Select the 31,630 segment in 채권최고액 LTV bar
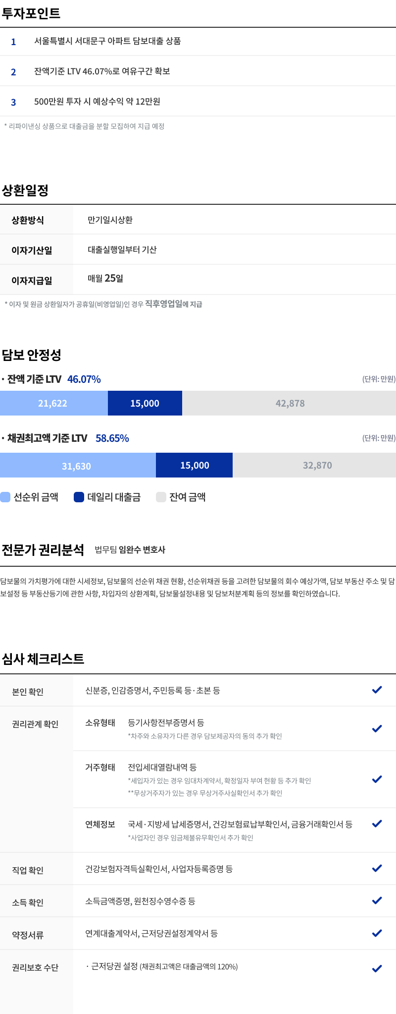The width and height of the screenshot is (396, 1014). 78,465
